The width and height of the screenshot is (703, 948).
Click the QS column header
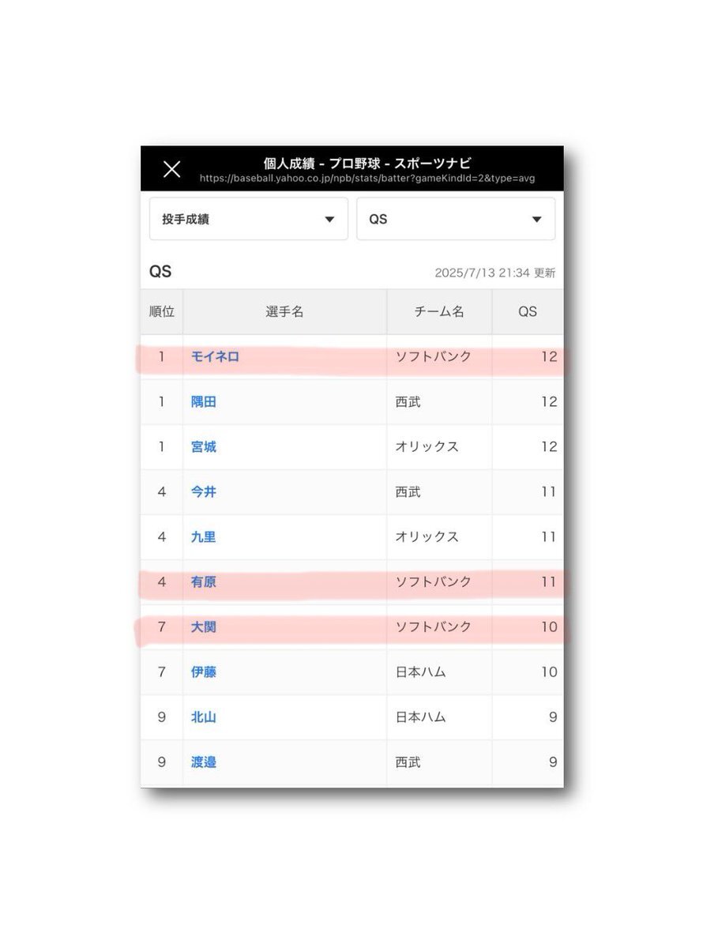tap(528, 311)
